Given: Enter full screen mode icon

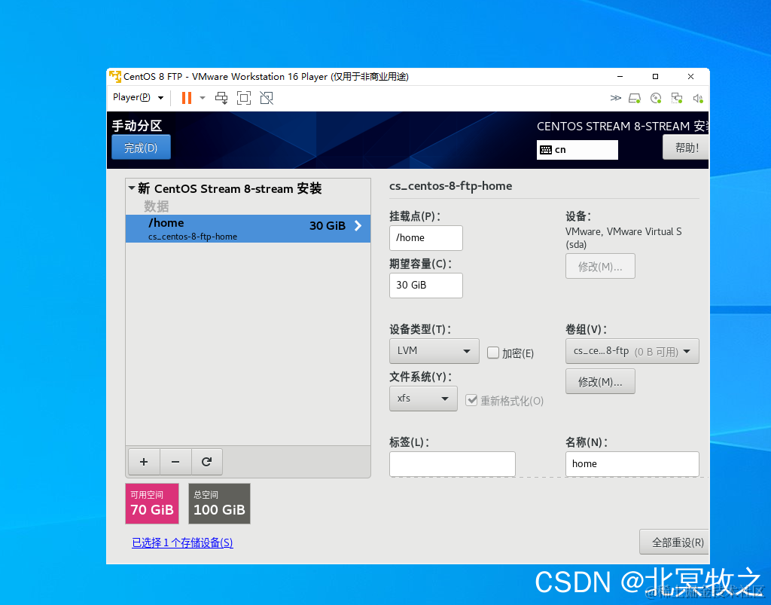Looking at the screenshot, I should coord(244,98).
